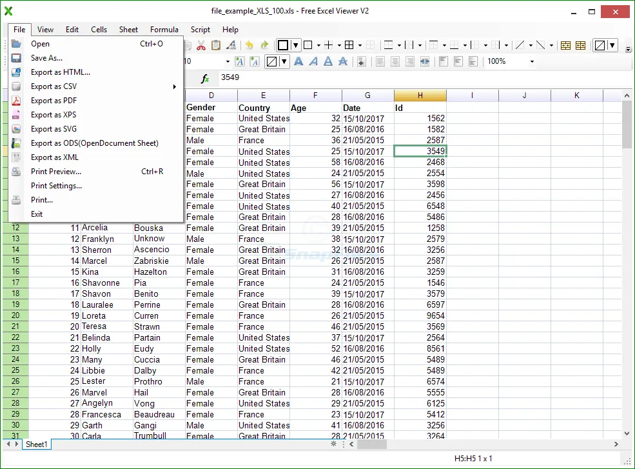Click the diagonal up border icon
This screenshot has width=635, height=469.
pyautogui.click(x=520, y=45)
